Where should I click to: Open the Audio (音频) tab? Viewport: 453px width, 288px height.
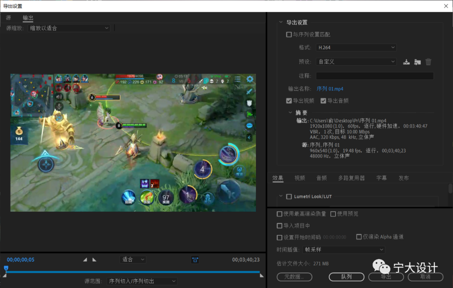(322, 178)
